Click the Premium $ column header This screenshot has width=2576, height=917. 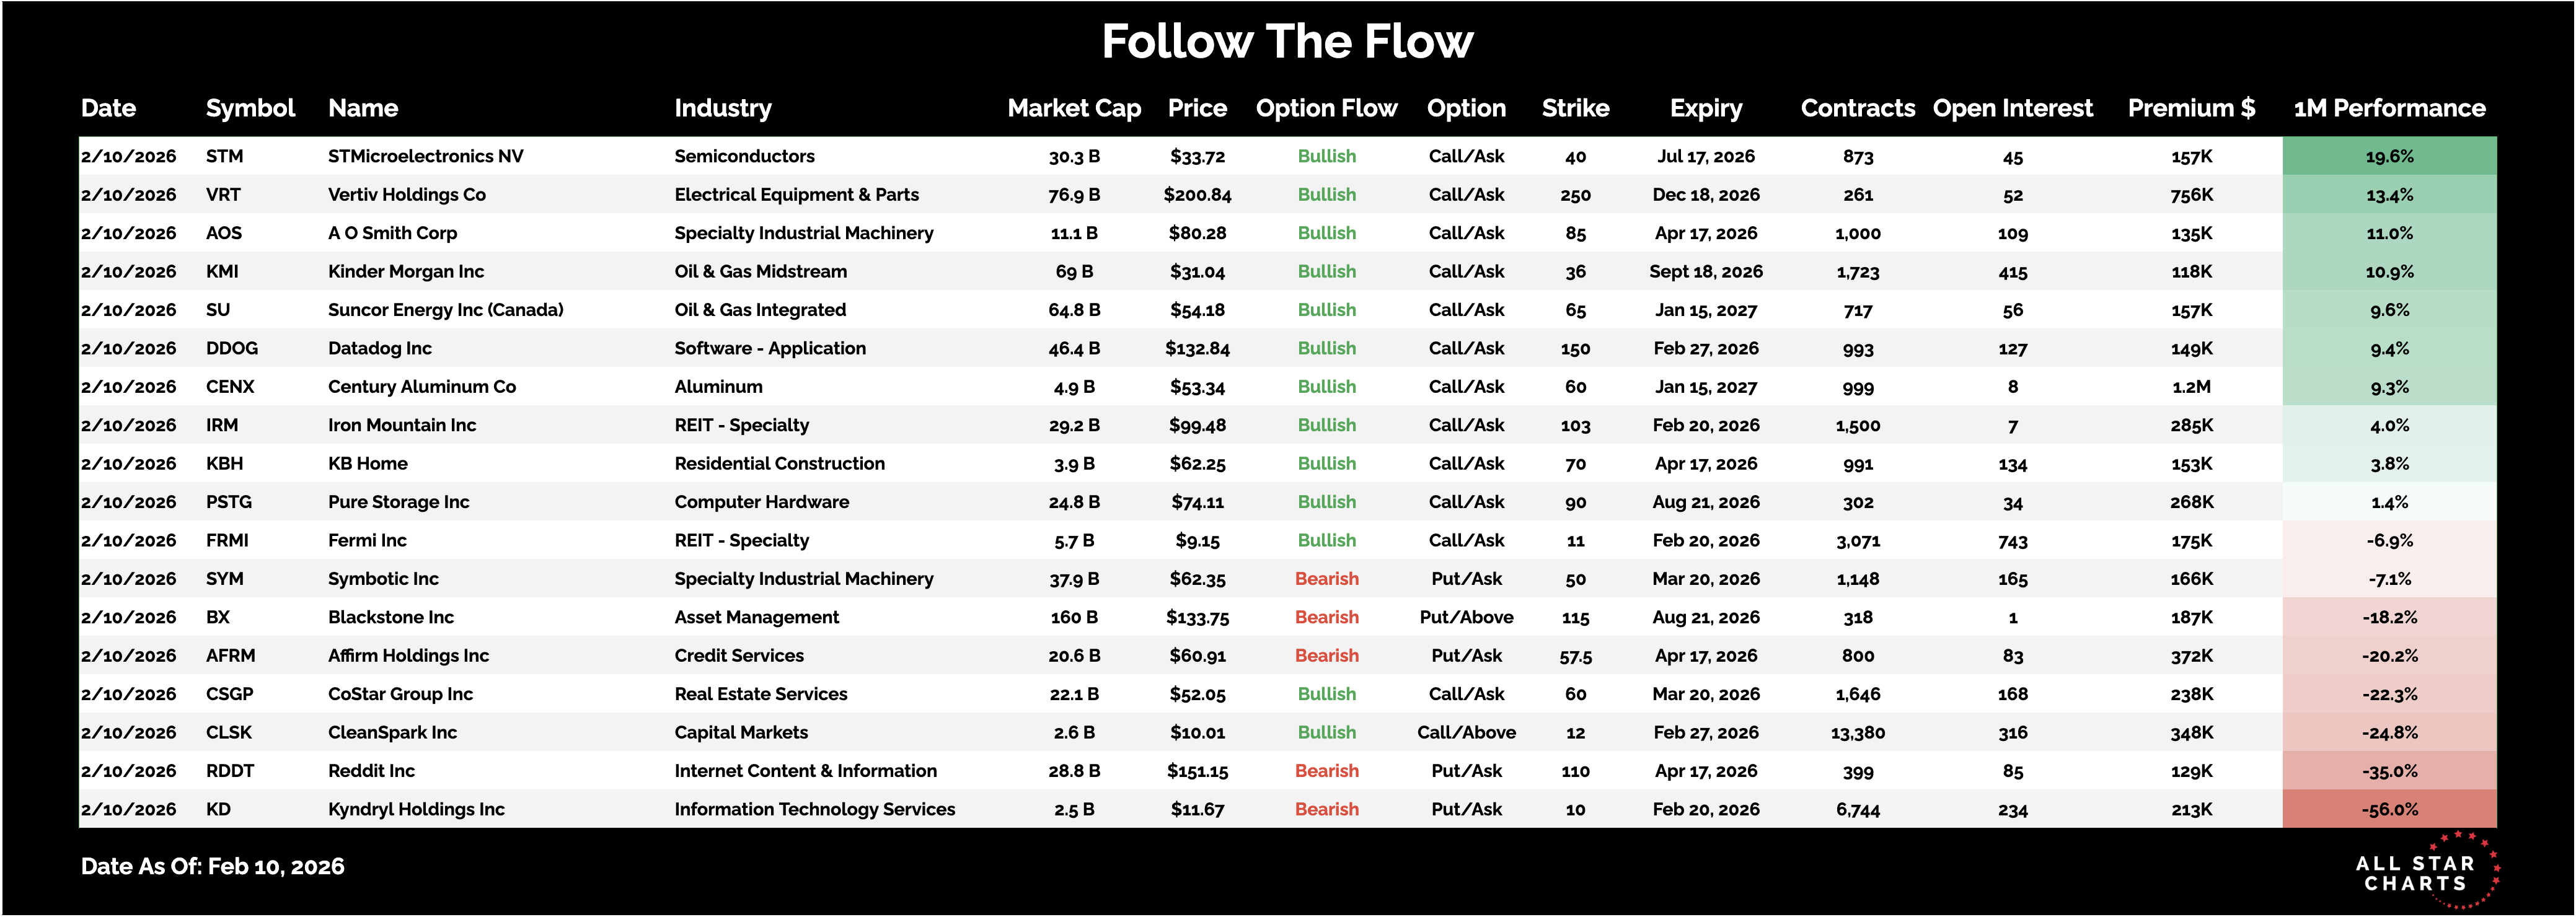[x=2190, y=108]
